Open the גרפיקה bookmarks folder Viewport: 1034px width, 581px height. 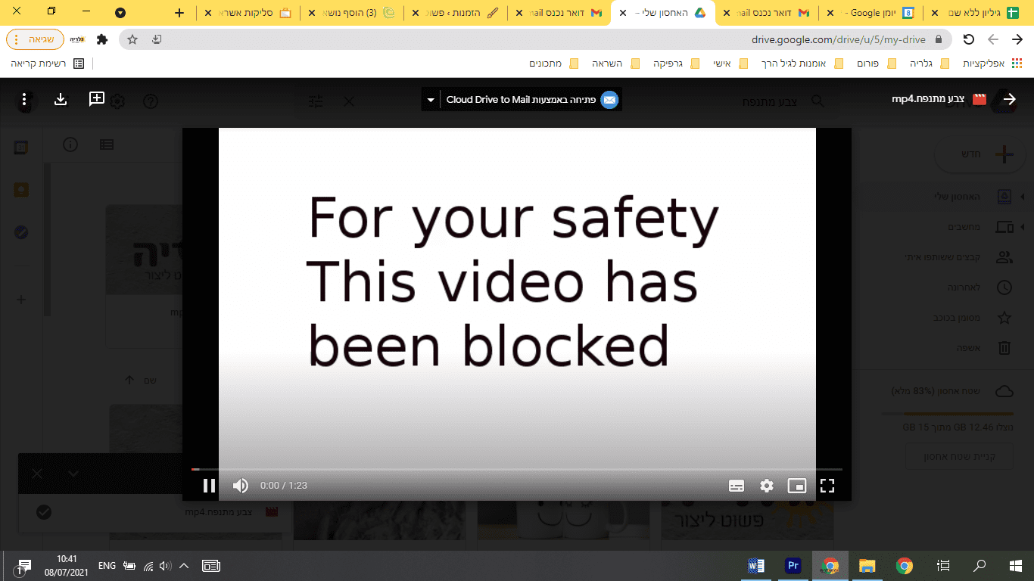coord(676,64)
